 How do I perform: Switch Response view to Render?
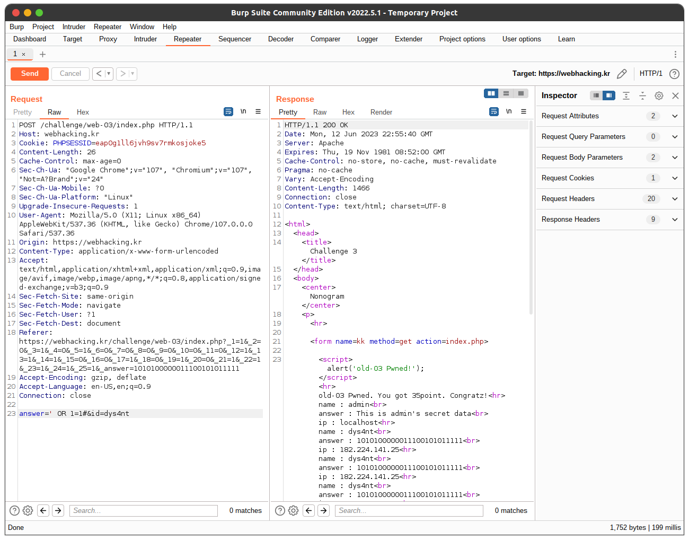tap(381, 112)
